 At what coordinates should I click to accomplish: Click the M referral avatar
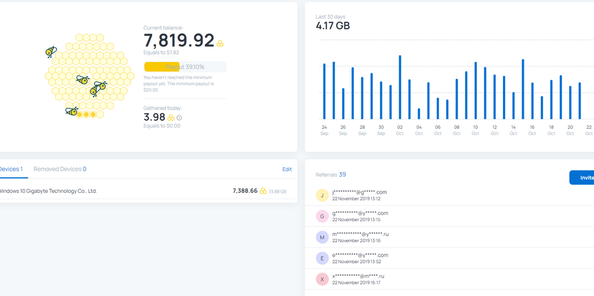[322, 237]
